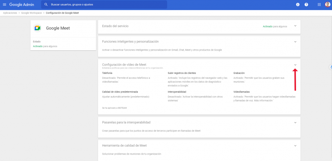Click 'Permite el acceso telefónico' description
The image size is (332, 161).
126,80
